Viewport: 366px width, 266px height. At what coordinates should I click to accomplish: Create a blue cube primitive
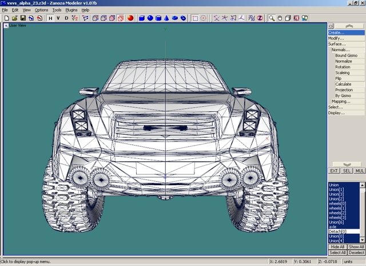click(x=142, y=18)
